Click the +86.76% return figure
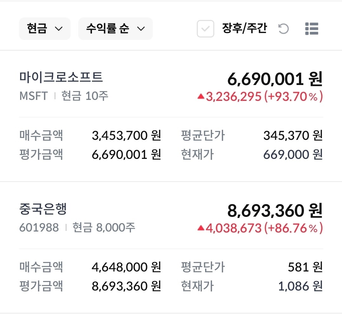The width and height of the screenshot is (342, 314). (x=294, y=228)
